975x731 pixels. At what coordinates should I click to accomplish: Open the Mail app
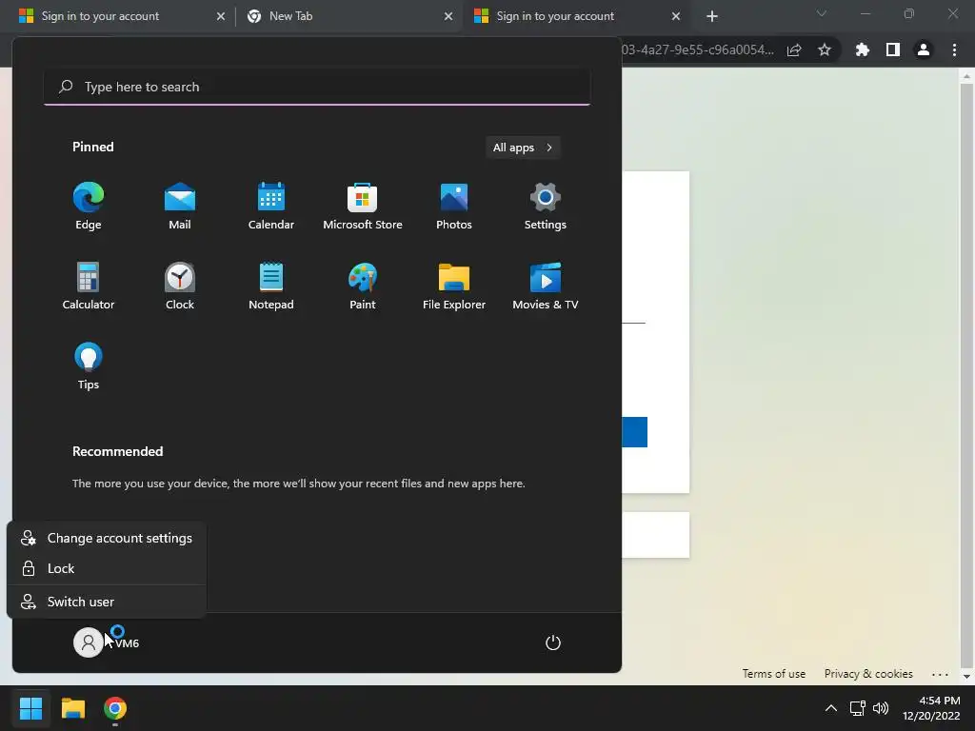180,207
